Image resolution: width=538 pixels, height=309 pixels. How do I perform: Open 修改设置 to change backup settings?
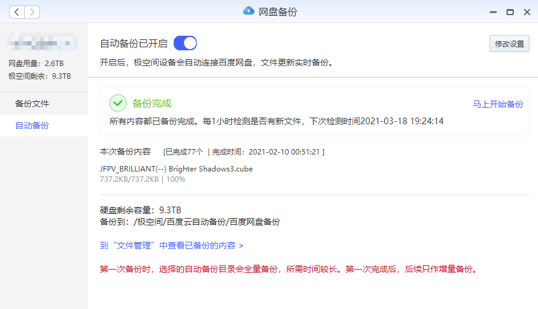[509, 44]
